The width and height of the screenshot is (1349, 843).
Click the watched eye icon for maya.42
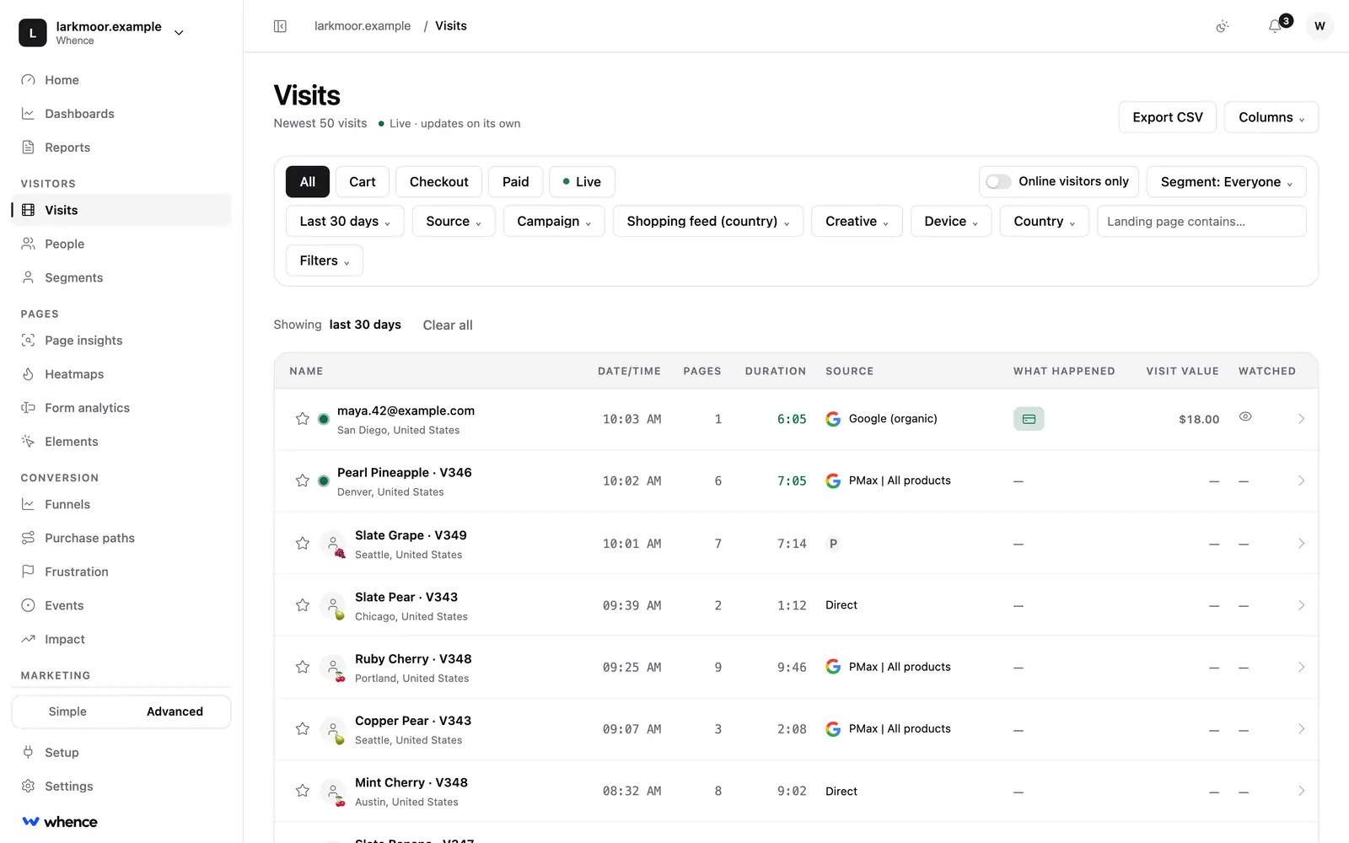(x=1245, y=416)
